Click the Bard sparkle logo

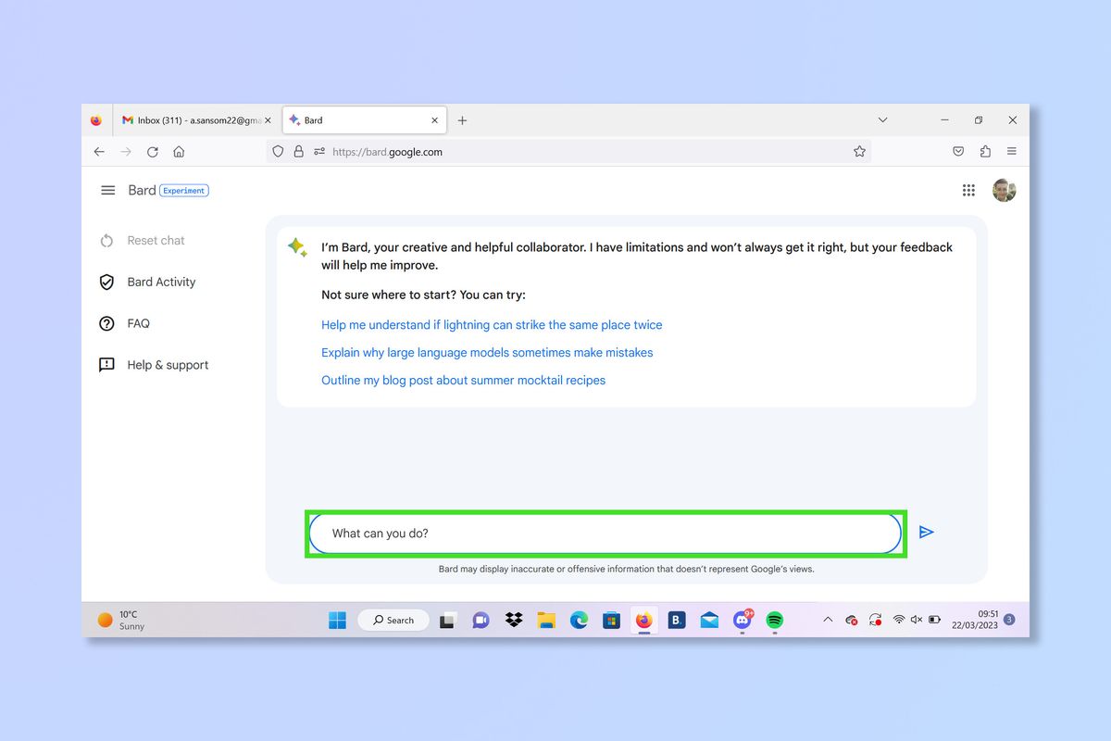coord(296,247)
